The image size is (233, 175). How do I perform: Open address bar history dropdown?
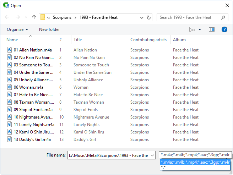point(142,18)
